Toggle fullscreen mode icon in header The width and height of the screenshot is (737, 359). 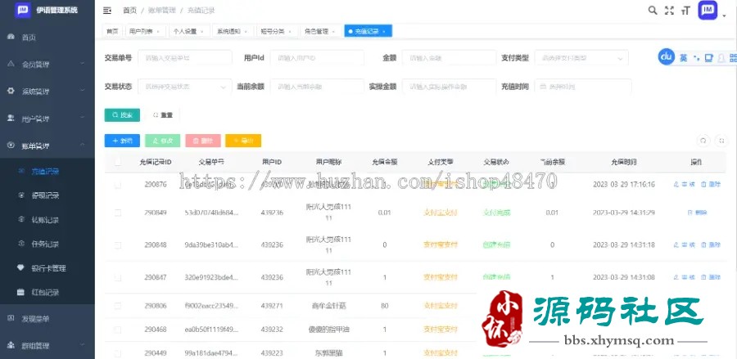pos(670,11)
